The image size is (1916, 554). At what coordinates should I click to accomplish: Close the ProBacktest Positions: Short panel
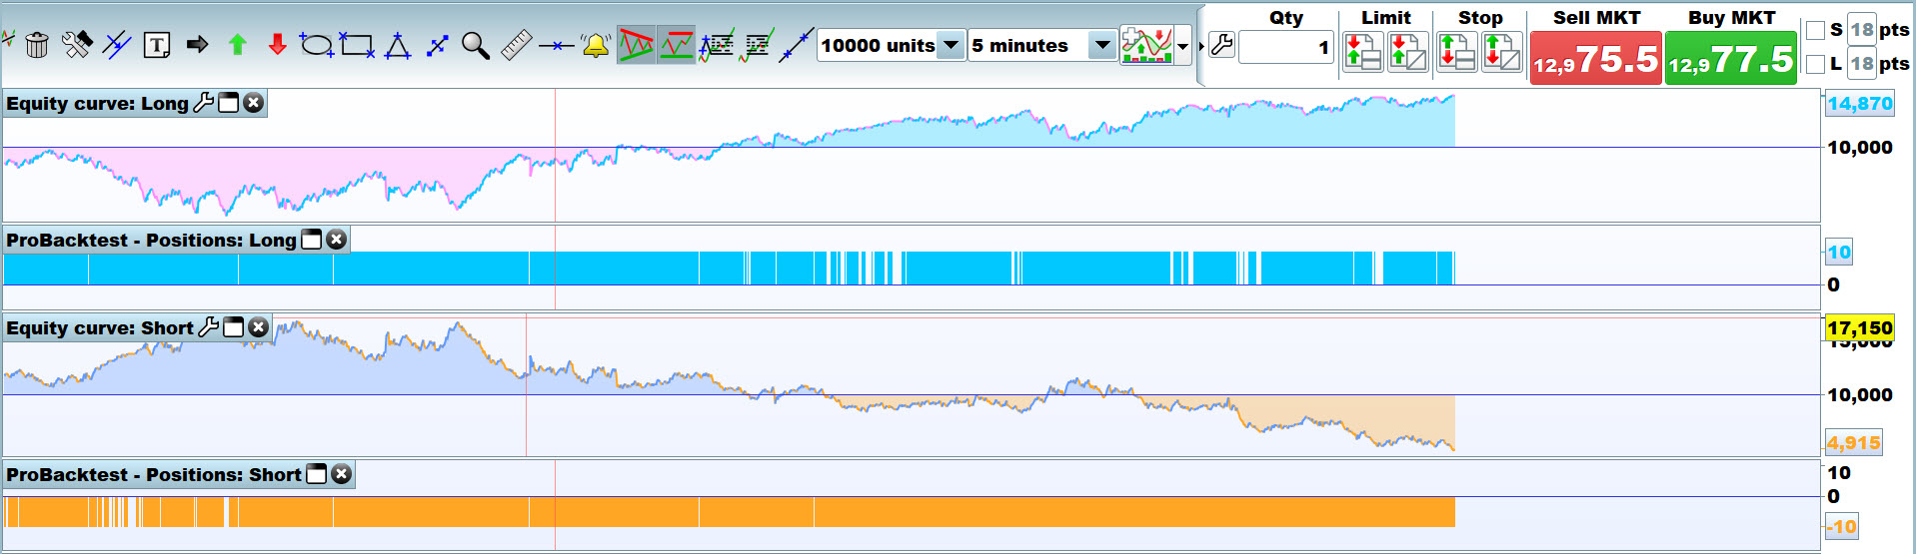pyautogui.click(x=342, y=474)
